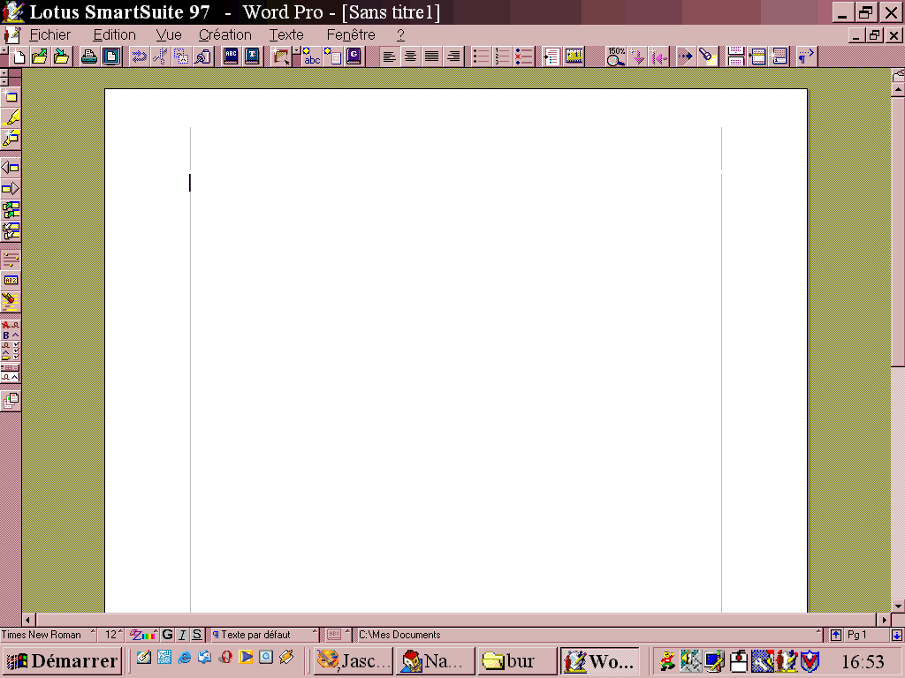This screenshot has width=905, height=678.
Task: Click the horizontal scrollbar left arrow
Action: [29, 620]
